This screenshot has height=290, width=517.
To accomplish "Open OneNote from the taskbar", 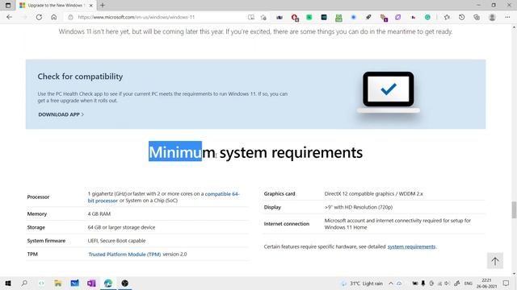I will [91, 283].
